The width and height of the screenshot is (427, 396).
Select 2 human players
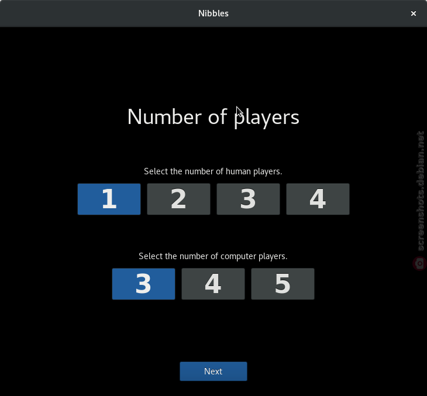pyautogui.click(x=178, y=199)
